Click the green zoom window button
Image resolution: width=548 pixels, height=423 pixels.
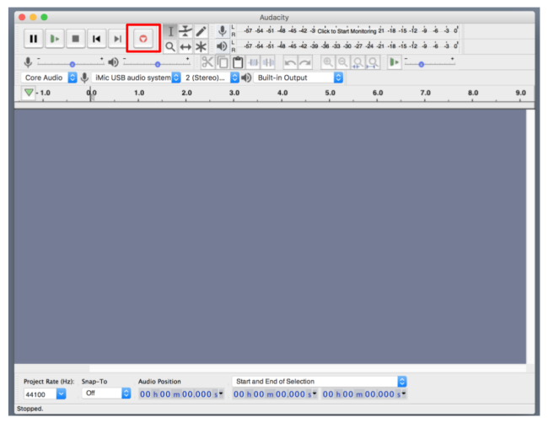tap(44, 17)
